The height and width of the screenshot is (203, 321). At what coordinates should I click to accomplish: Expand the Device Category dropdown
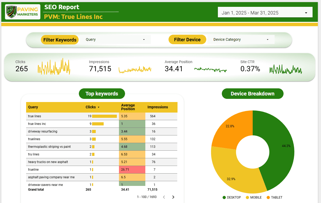[241, 39]
